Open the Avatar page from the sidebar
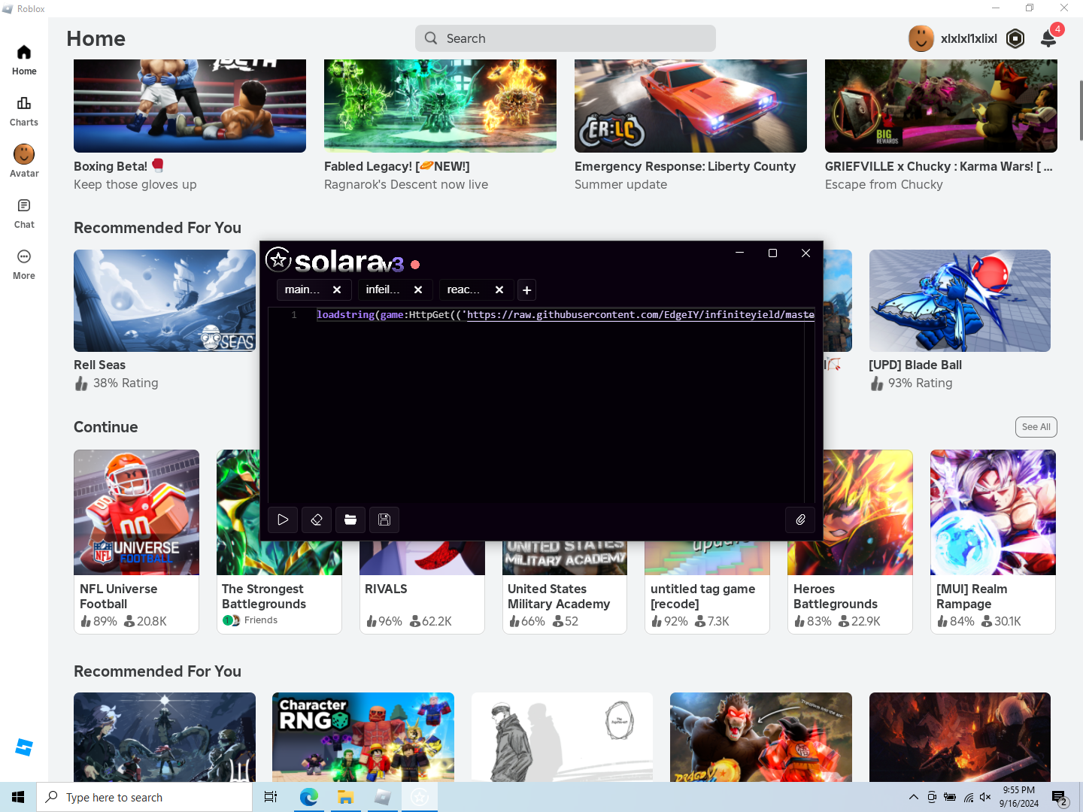 (x=24, y=162)
